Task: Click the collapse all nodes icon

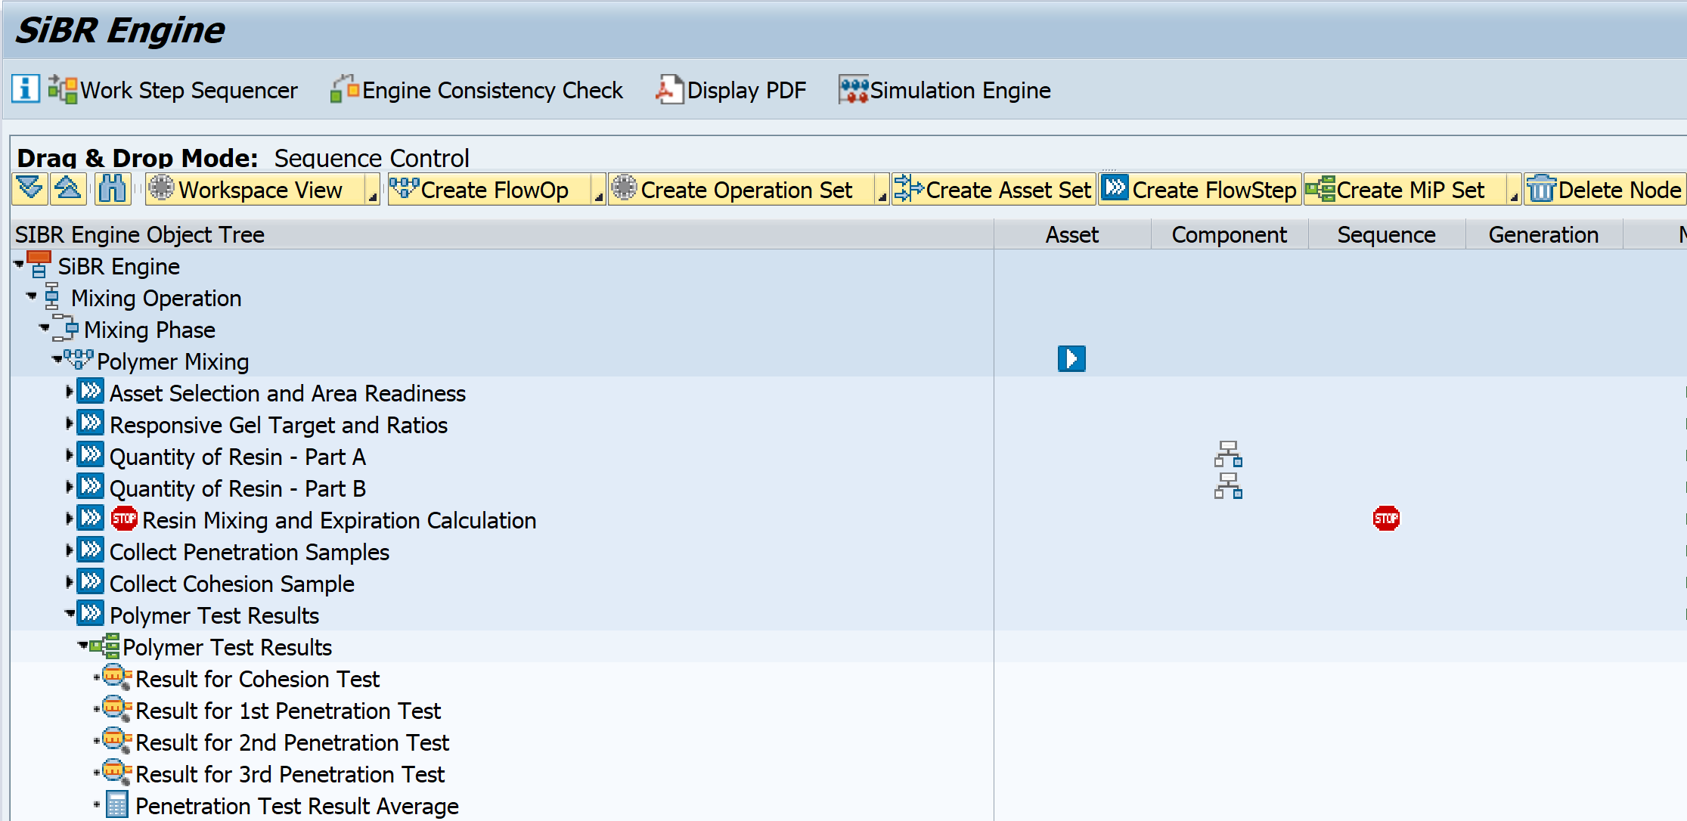Action: (x=68, y=189)
